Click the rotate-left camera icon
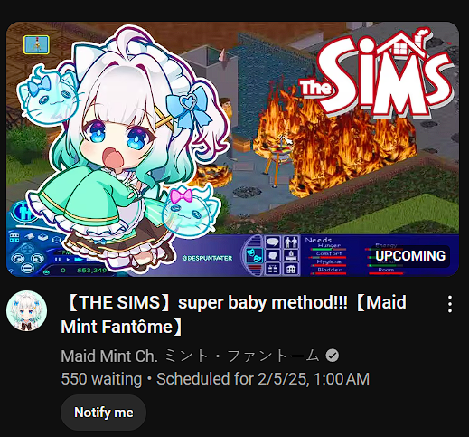 (17, 258)
